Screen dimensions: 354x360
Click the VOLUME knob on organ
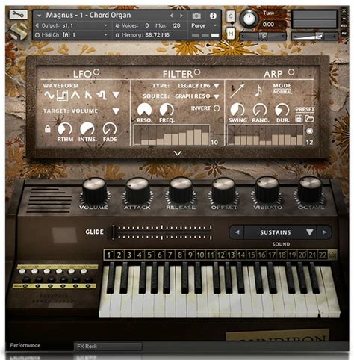(94, 191)
